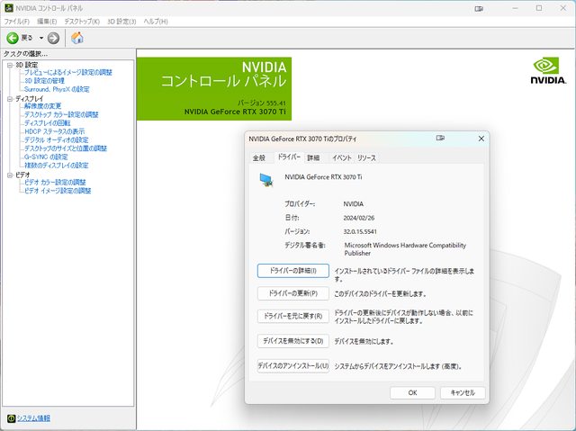576x431 pixels.
Task: Open the ヘルプ(H) menu
Action: pos(156,21)
